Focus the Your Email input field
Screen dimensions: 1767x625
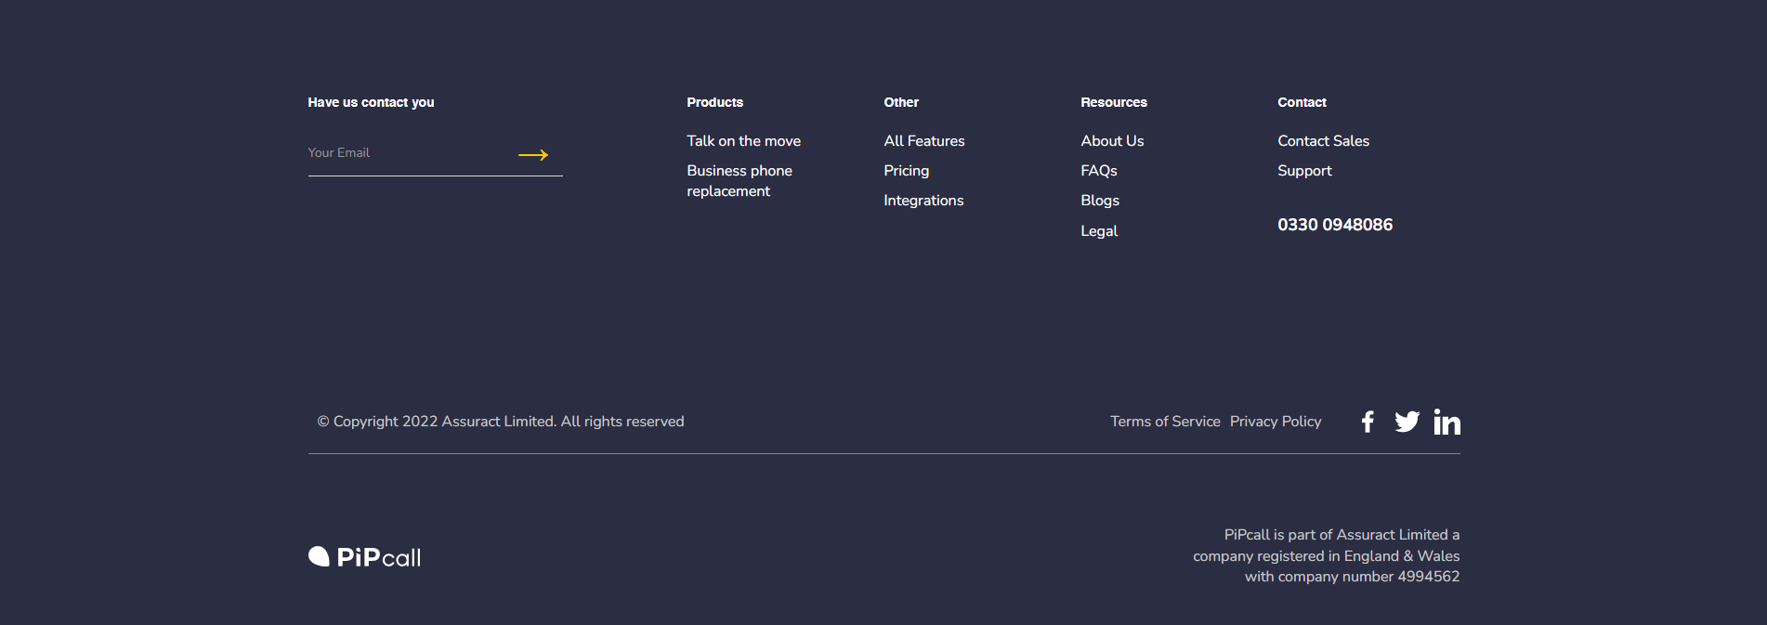point(409,153)
